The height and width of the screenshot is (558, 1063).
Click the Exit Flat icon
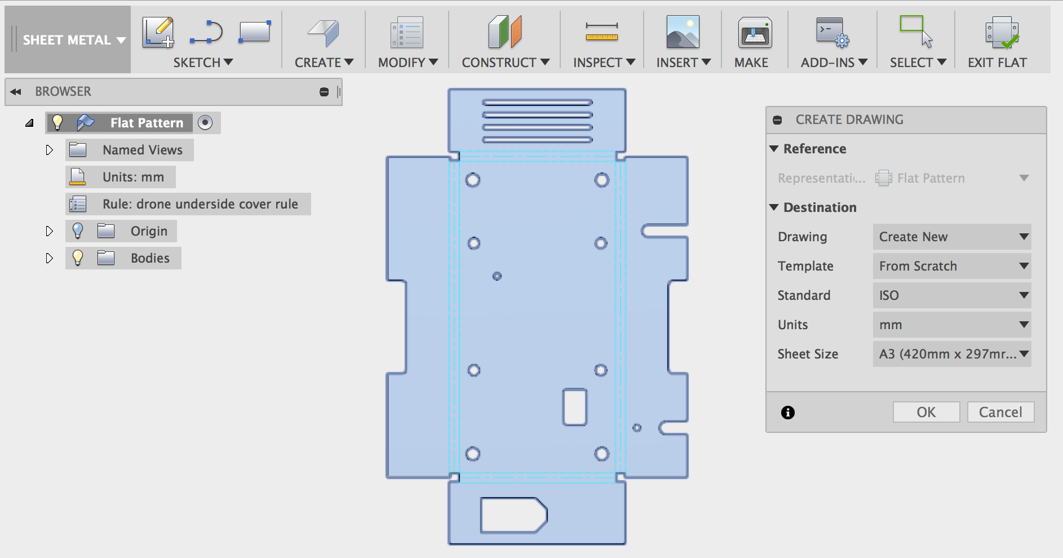coord(1002,32)
